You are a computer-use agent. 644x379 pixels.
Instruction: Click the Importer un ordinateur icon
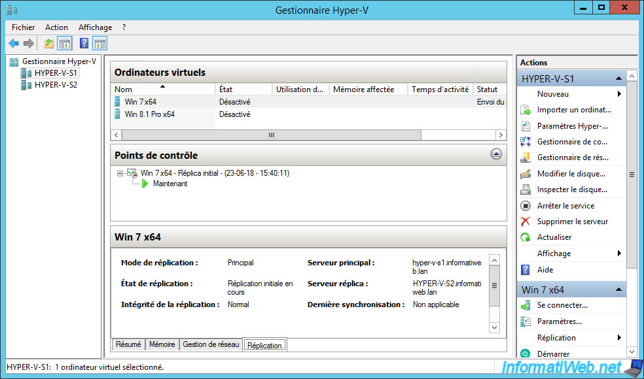[x=526, y=110]
